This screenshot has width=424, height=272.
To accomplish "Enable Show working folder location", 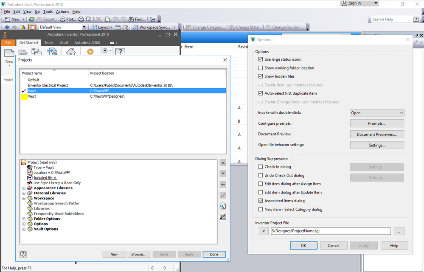I will [261, 68].
